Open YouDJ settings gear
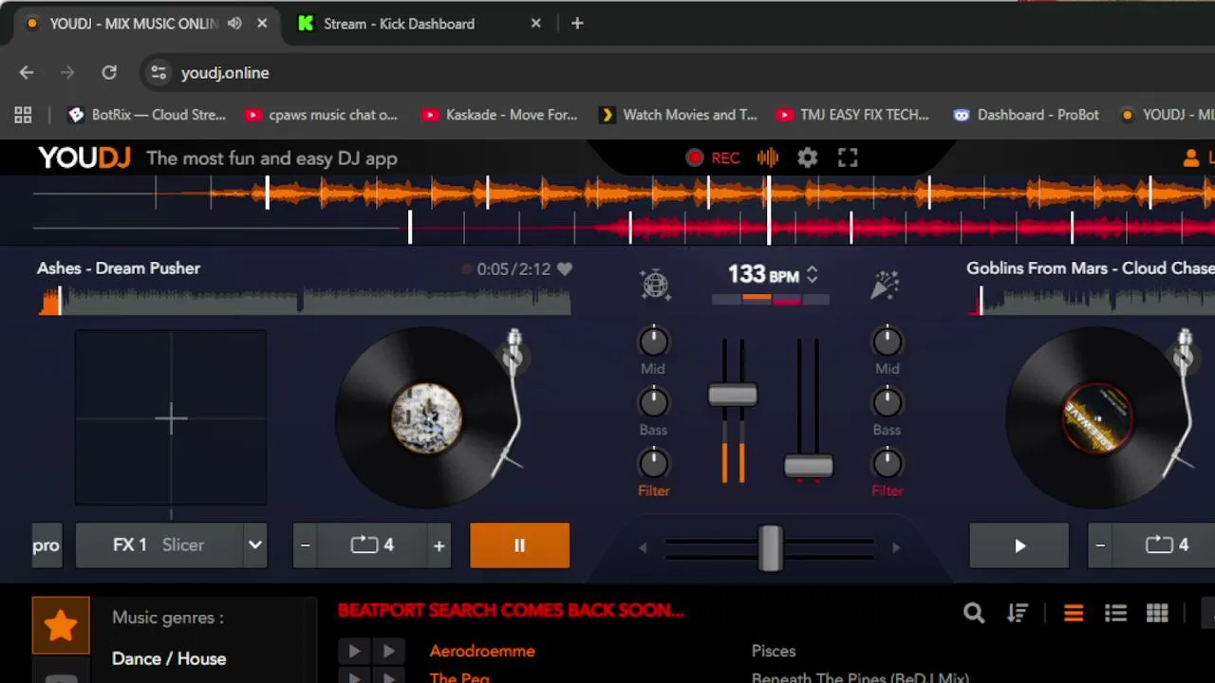Image resolution: width=1215 pixels, height=683 pixels. click(808, 158)
